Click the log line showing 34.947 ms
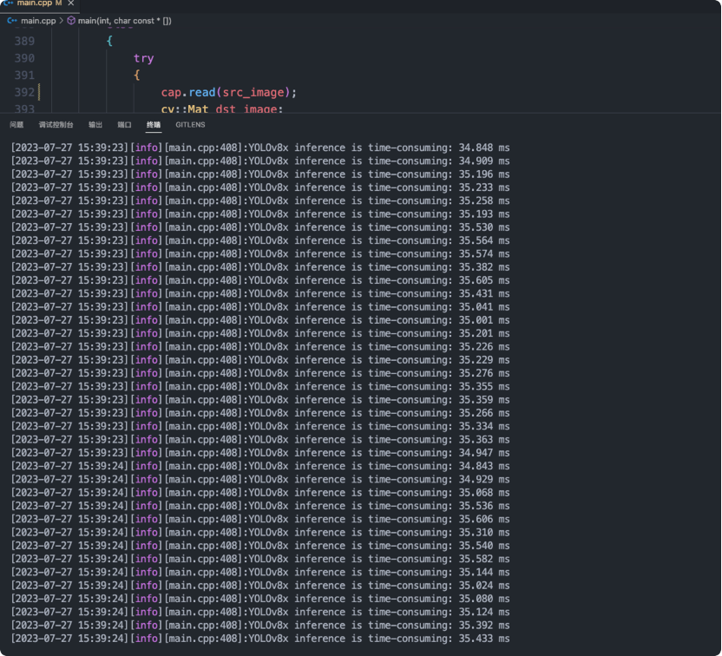 pos(260,453)
